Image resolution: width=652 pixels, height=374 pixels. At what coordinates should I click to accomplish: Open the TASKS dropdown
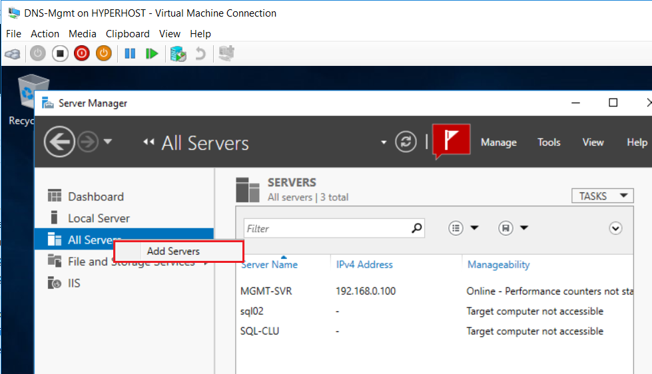pos(603,196)
